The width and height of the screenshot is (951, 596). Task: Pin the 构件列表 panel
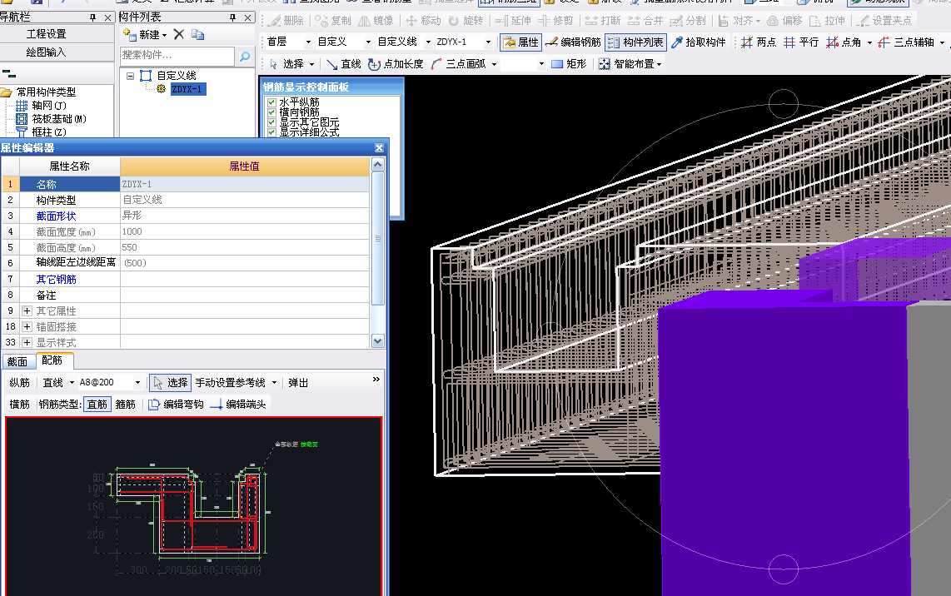(x=233, y=17)
